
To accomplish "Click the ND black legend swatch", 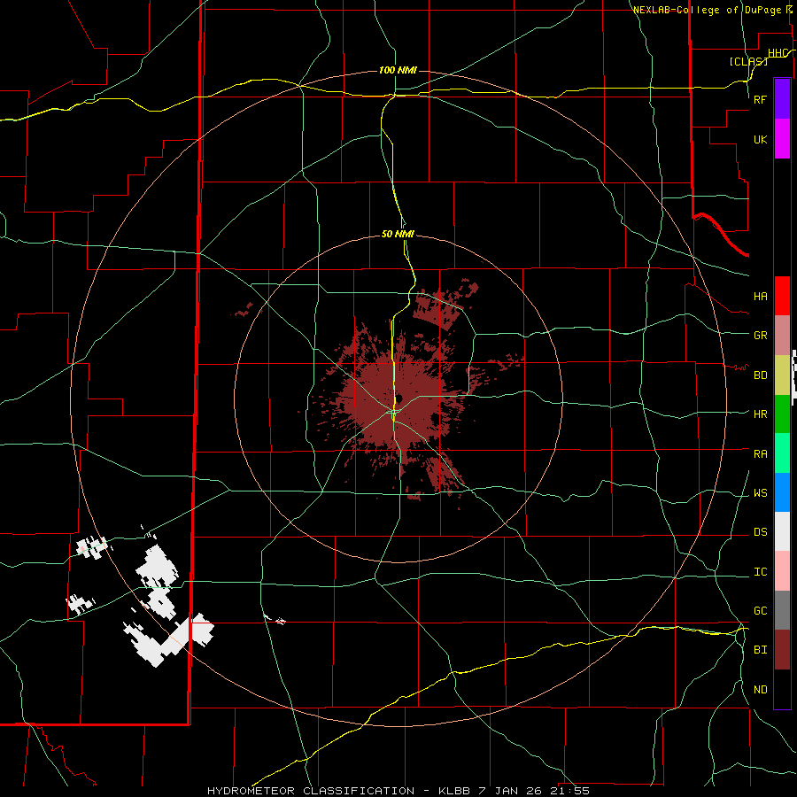I will tap(782, 689).
